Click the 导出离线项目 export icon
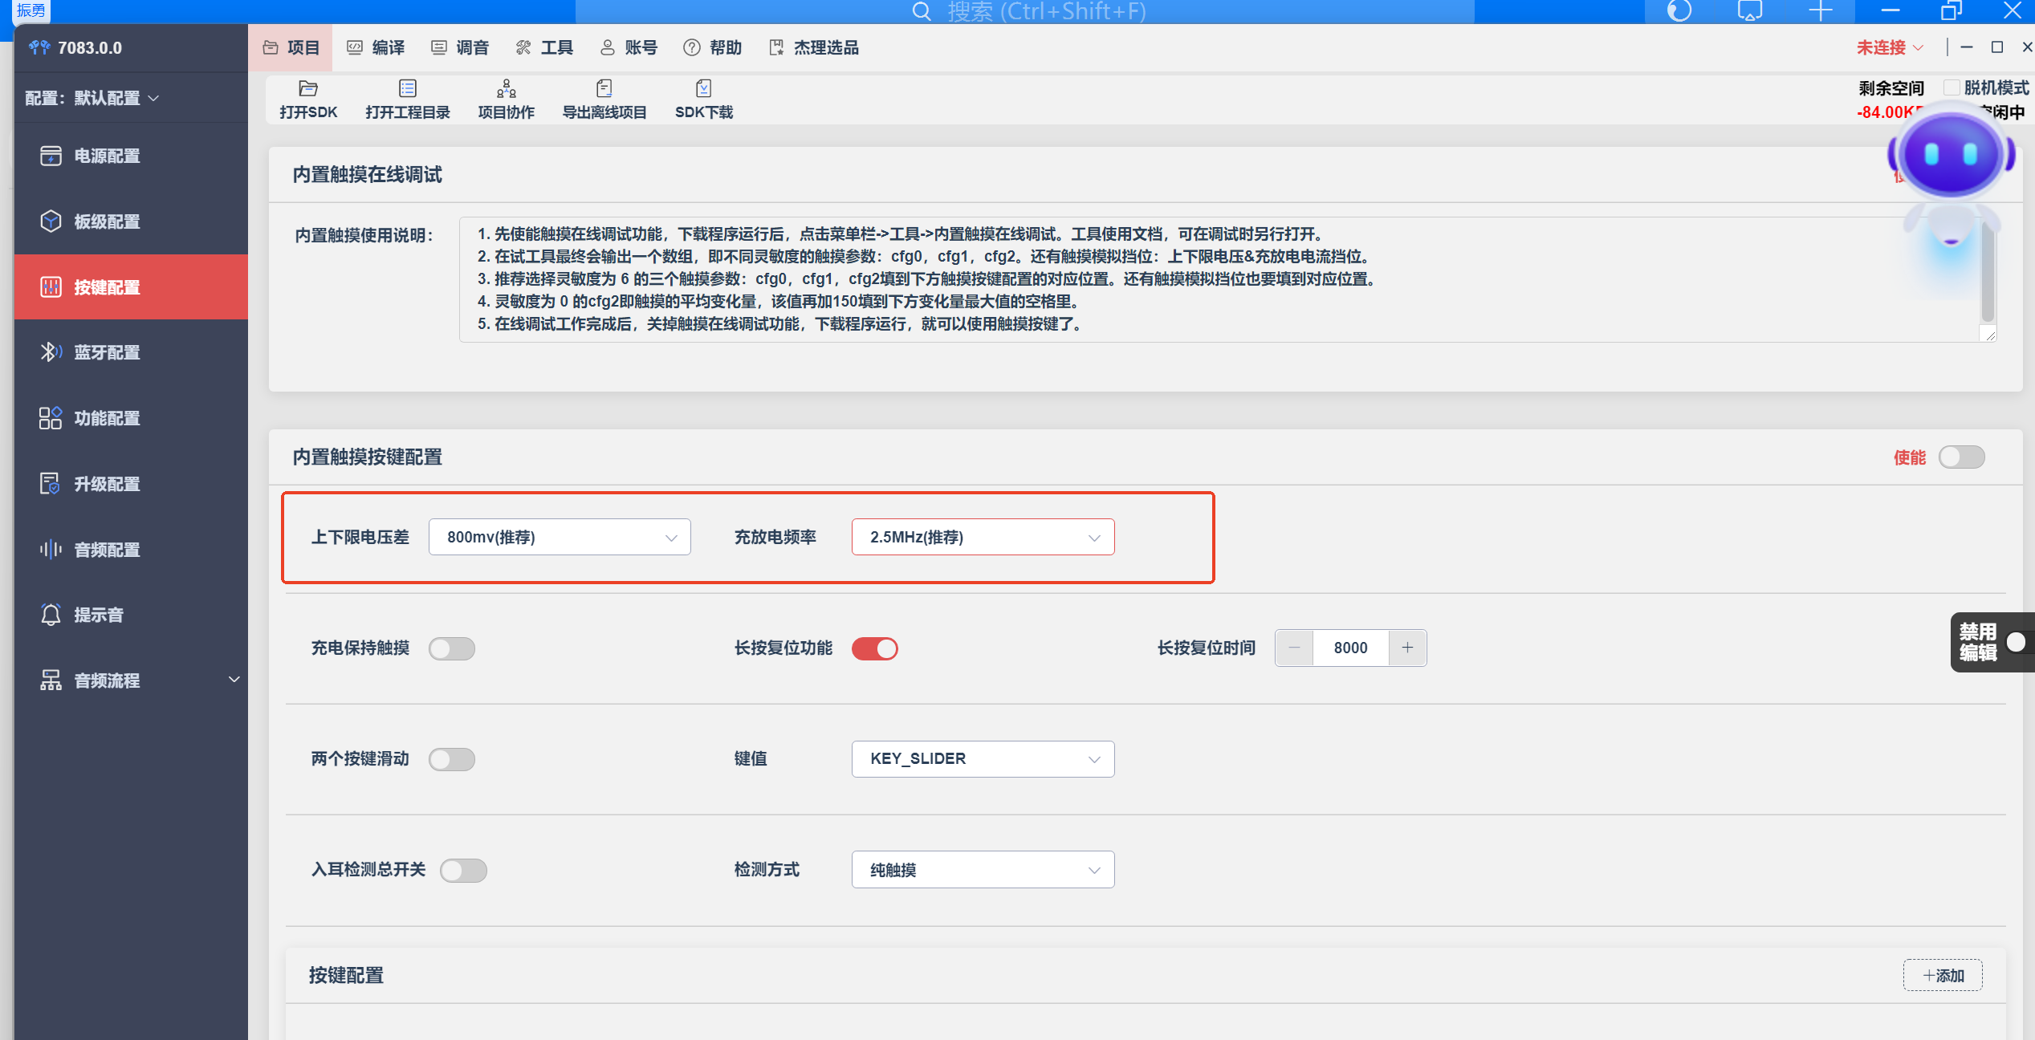 pos(604,88)
